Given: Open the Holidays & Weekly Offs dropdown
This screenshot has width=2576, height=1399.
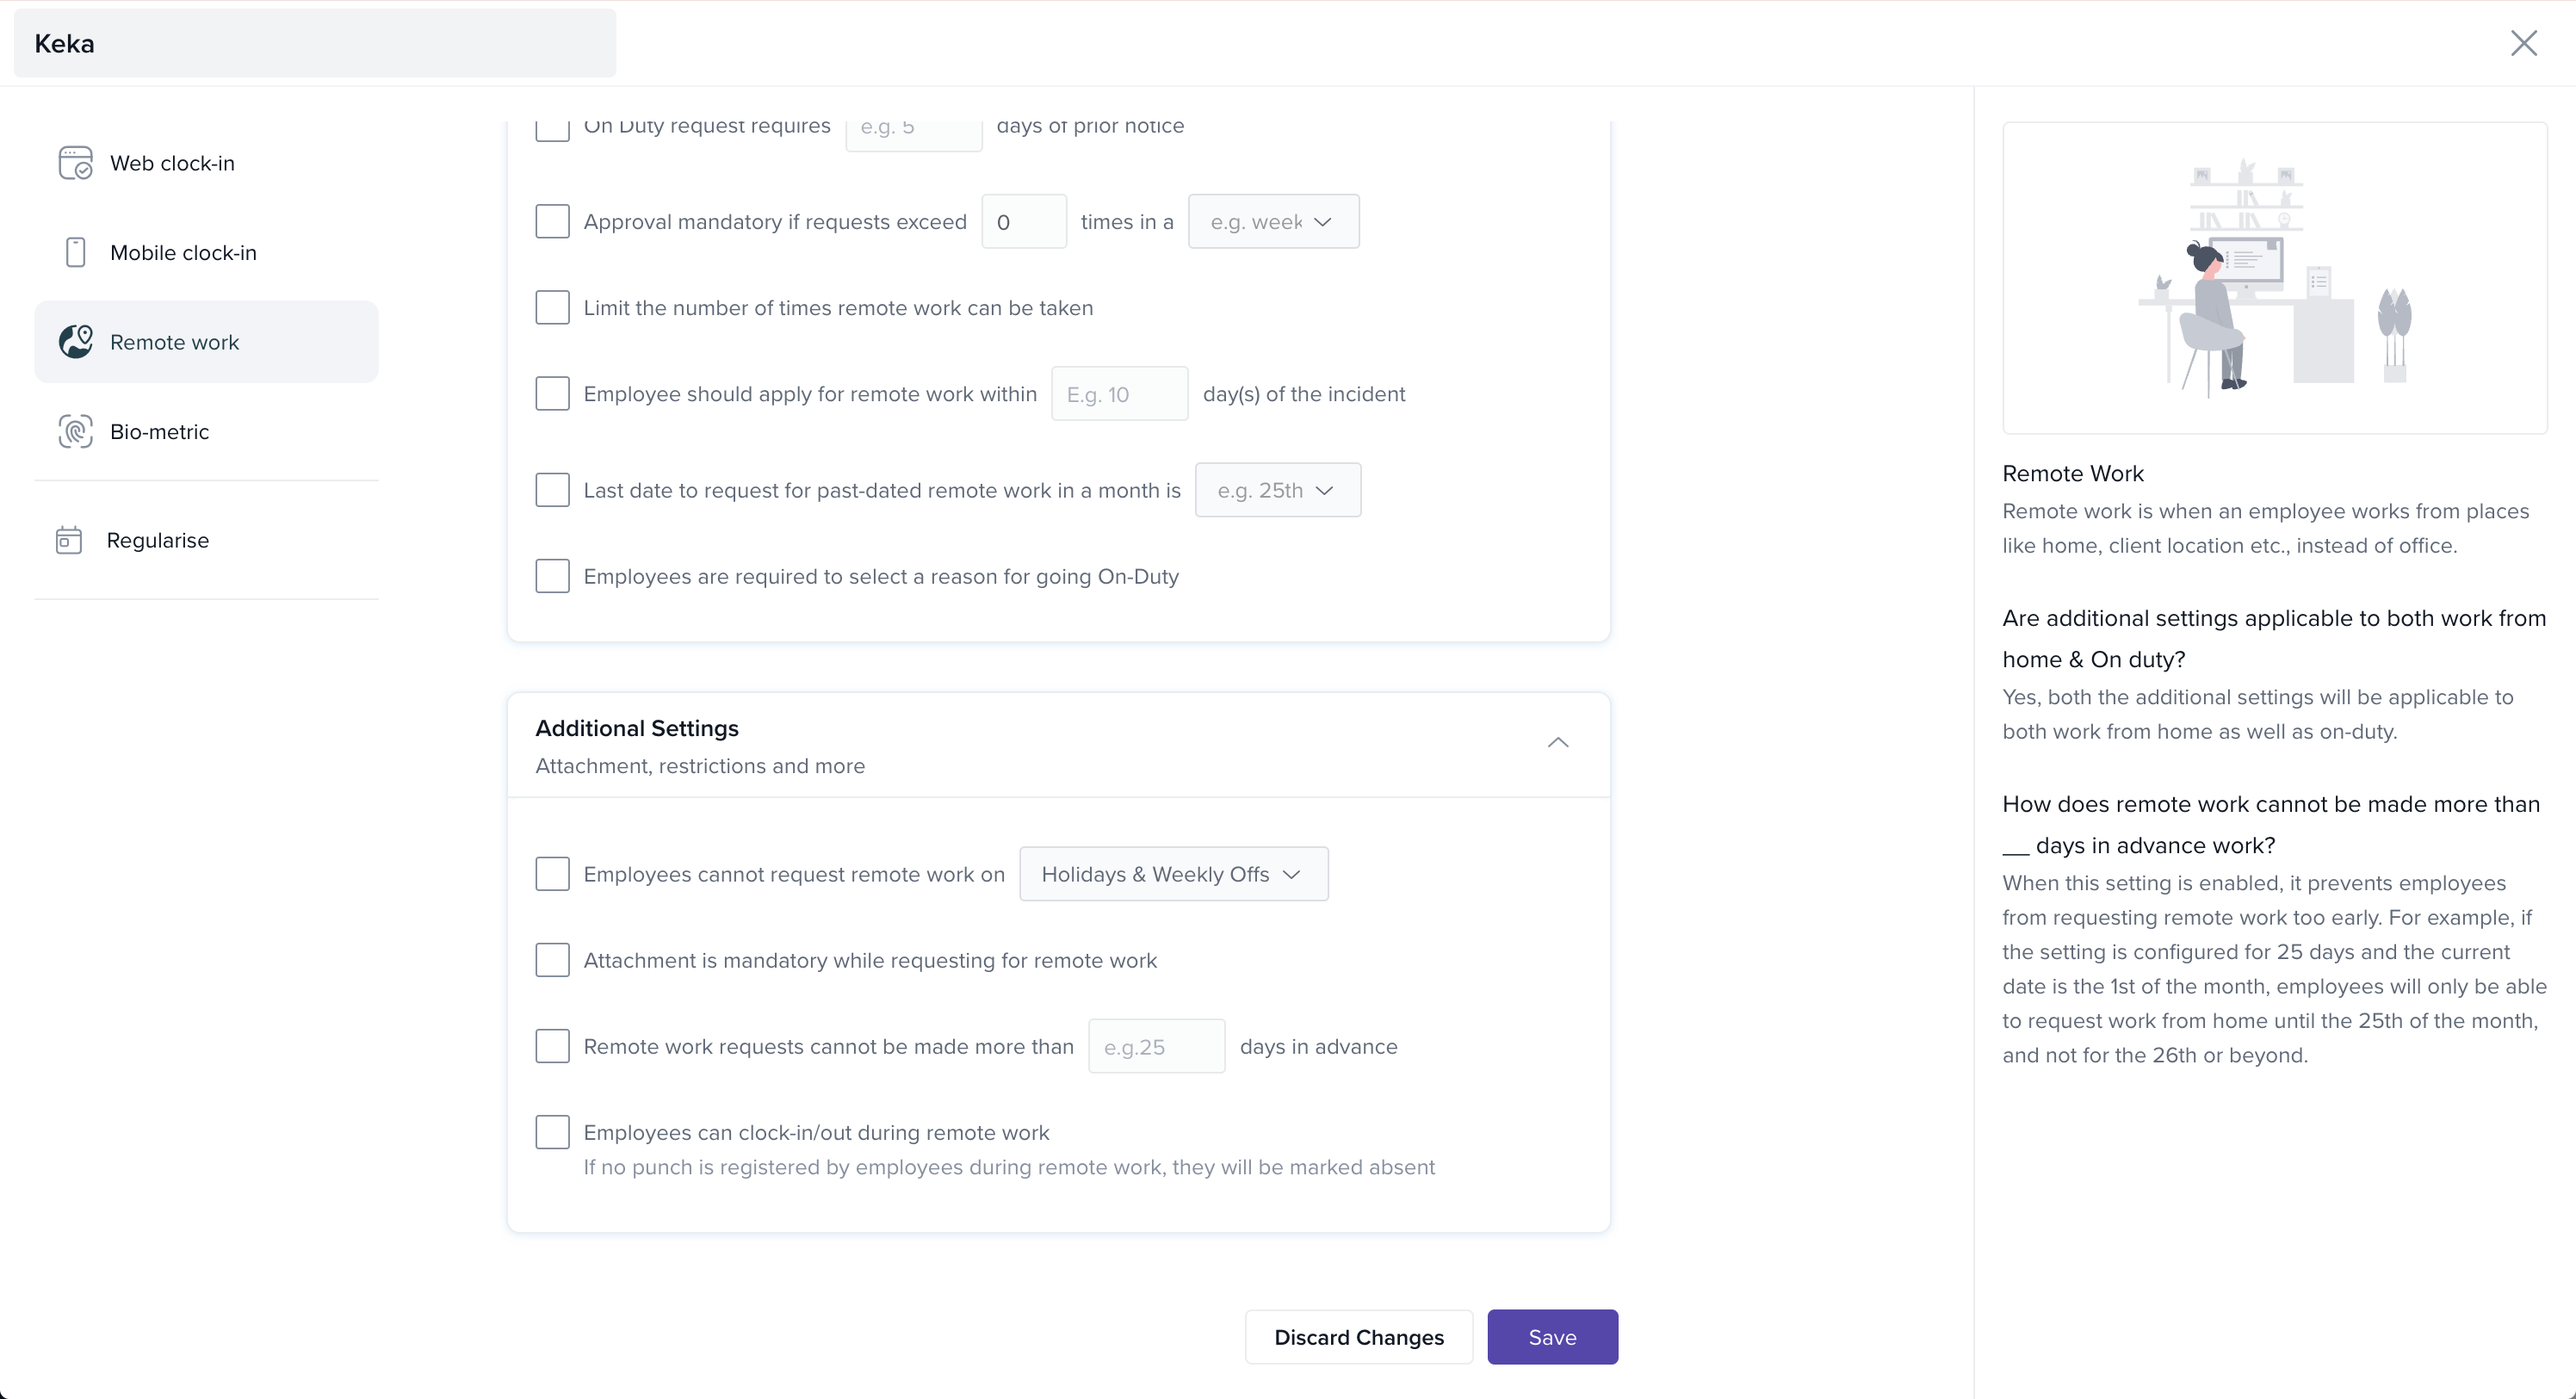Looking at the screenshot, I should point(1173,874).
